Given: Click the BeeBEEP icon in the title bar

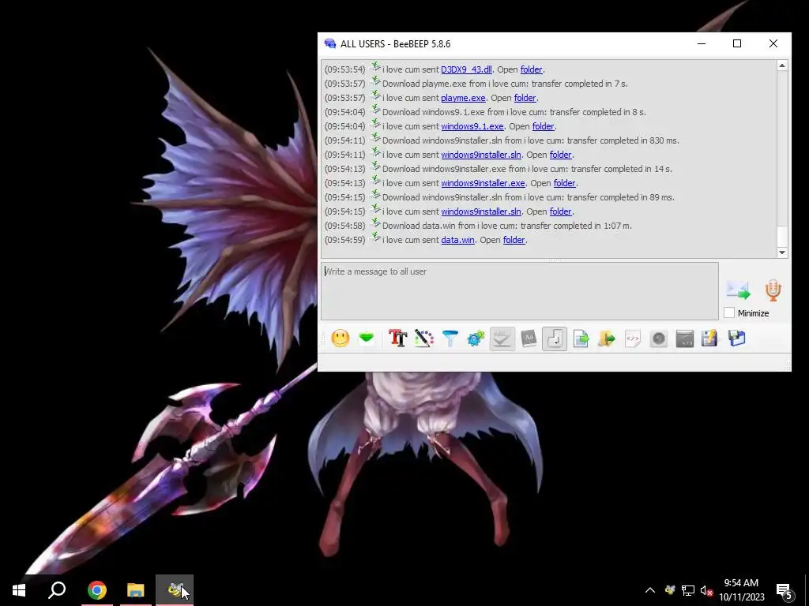Looking at the screenshot, I should [330, 44].
